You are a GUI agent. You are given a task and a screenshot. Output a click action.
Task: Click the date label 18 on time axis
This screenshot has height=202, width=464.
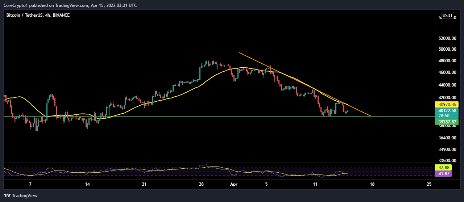[372, 184]
